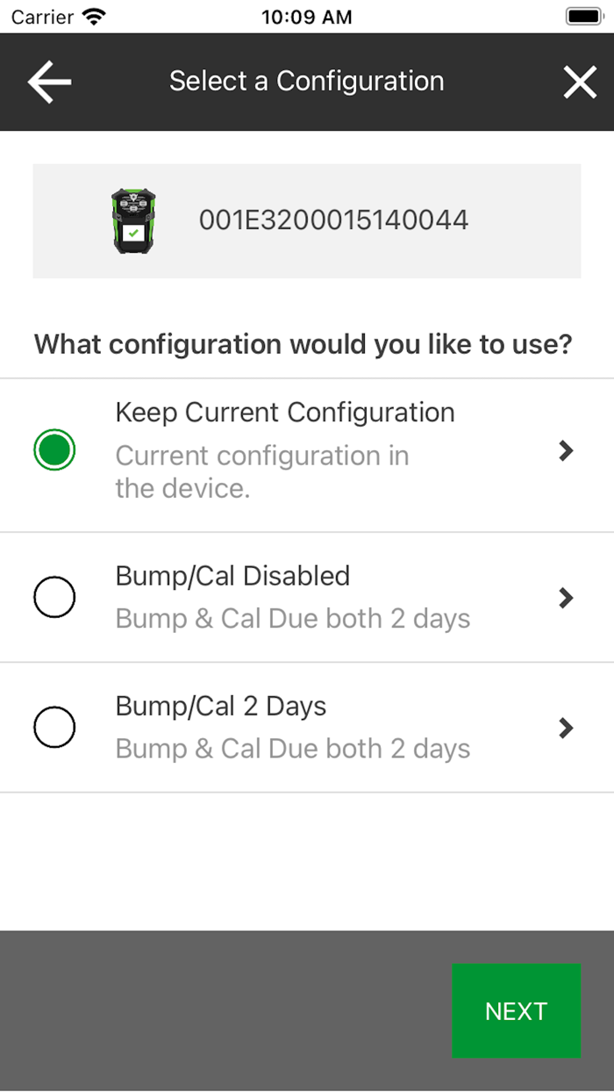
Task: Tap the device serial number 001E3200015140044
Action: (x=333, y=219)
